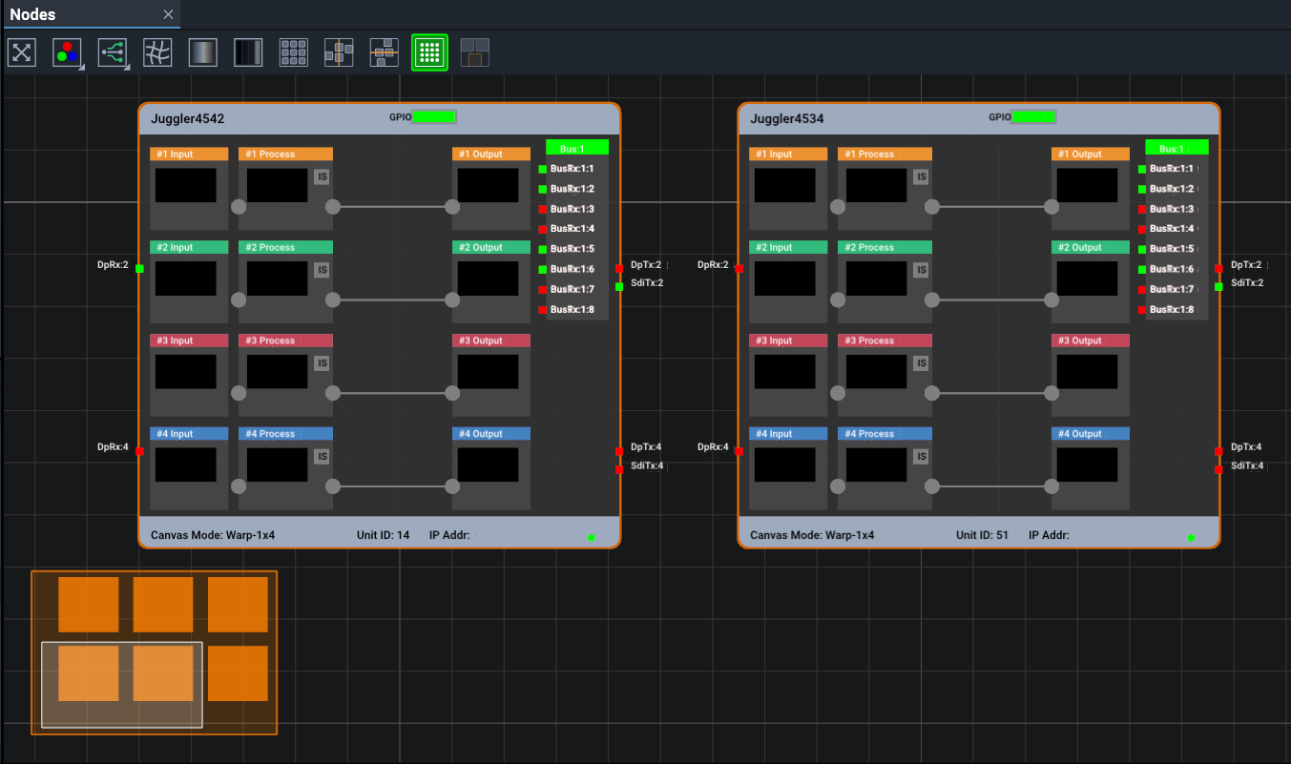1291x764 pixels.
Task: Click the DpTx:4 red port on Juggler4542
Action: point(619,450)
